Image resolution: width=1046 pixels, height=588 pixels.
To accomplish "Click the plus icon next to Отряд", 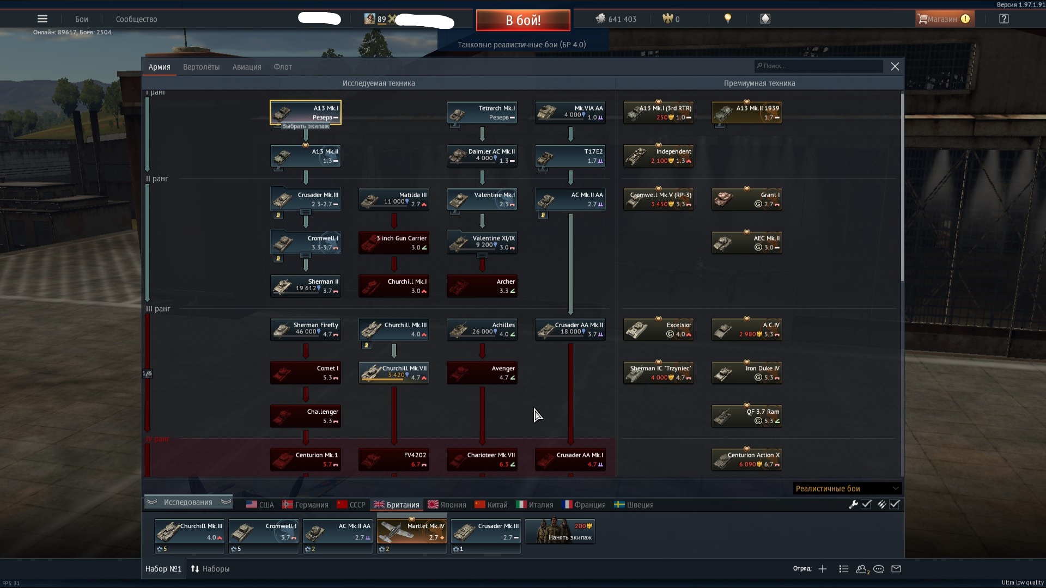I will pos(823,569).
